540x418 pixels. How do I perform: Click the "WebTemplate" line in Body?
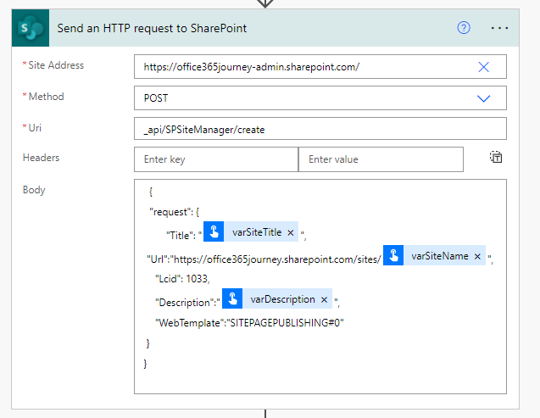(249, 323)
